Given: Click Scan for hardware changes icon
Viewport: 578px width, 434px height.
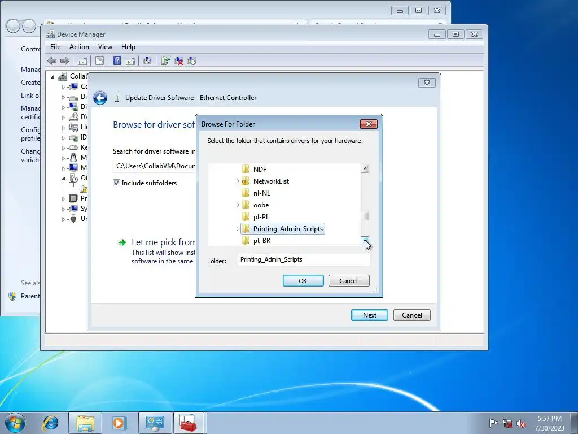Looking at the screenshot, I should pos(148,60).
